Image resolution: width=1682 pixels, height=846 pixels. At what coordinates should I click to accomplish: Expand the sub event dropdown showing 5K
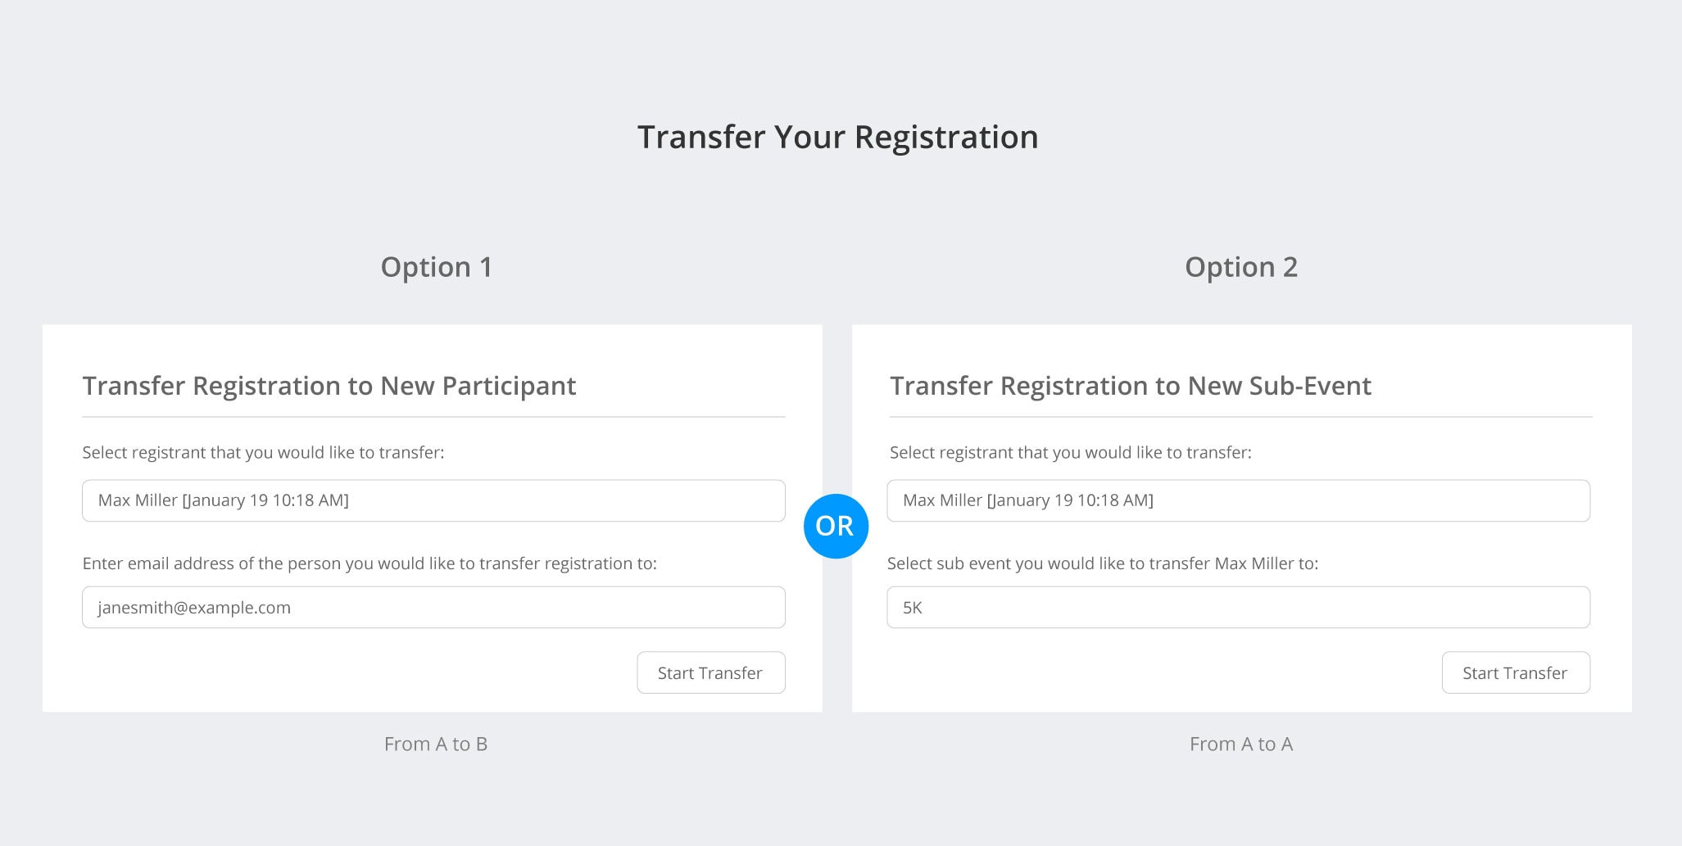(x=1238, y=608)
